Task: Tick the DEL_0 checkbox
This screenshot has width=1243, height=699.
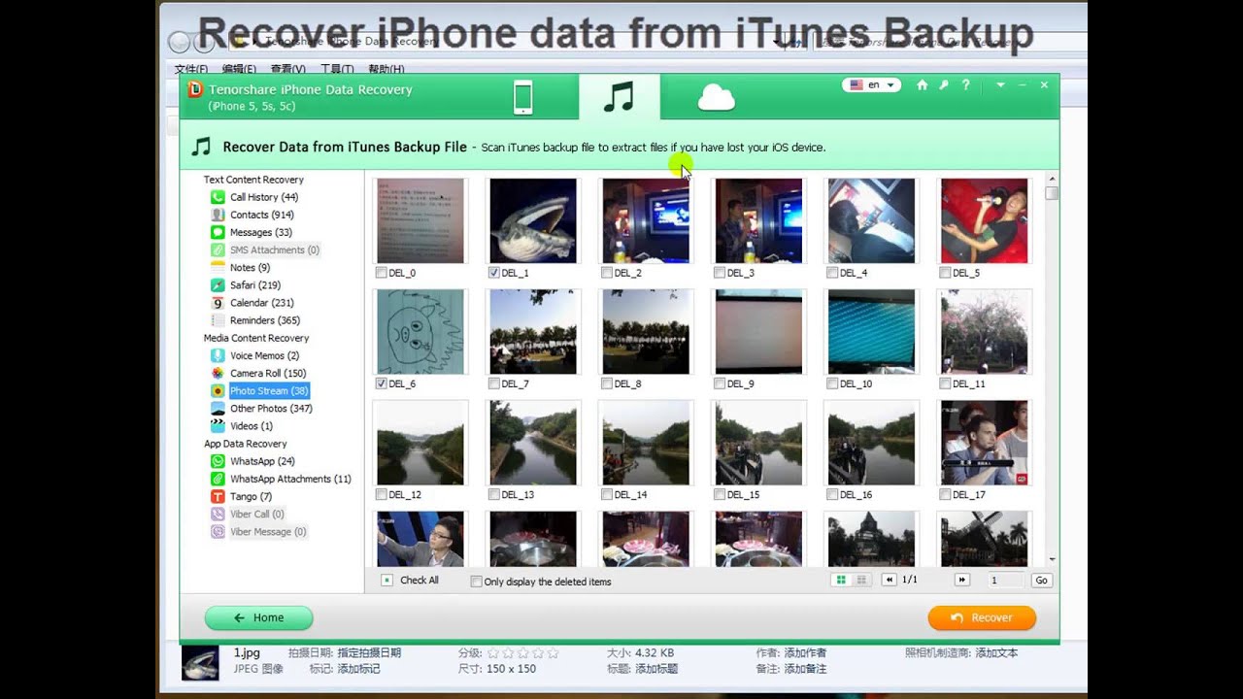Action: [381, 273]
